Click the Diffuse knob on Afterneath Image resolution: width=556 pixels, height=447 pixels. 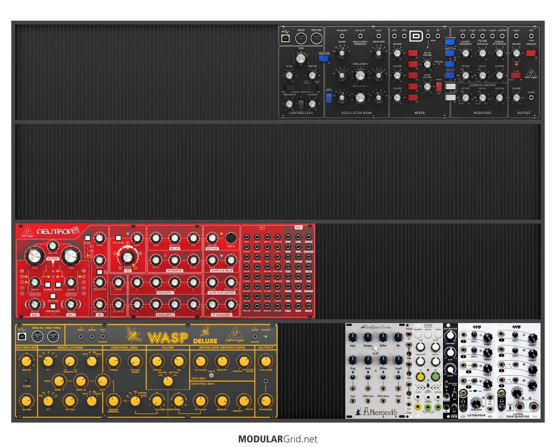pyautogui.click(x=383, y=360)
